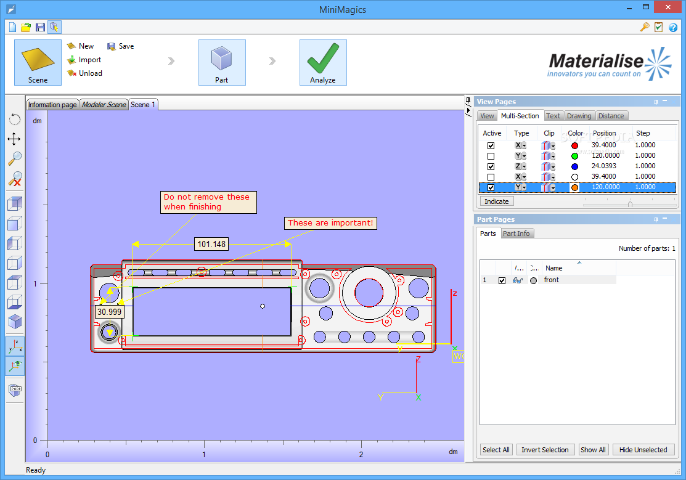Screen dimensions: 686x480
Task: Click the Part label icon in sidebar
Action: [15, 389]
